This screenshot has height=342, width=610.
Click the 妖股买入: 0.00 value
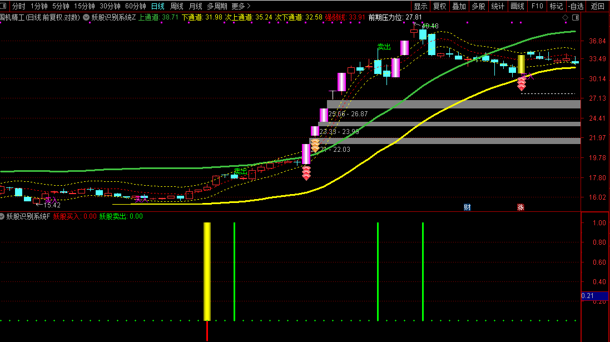click(75, 216)
